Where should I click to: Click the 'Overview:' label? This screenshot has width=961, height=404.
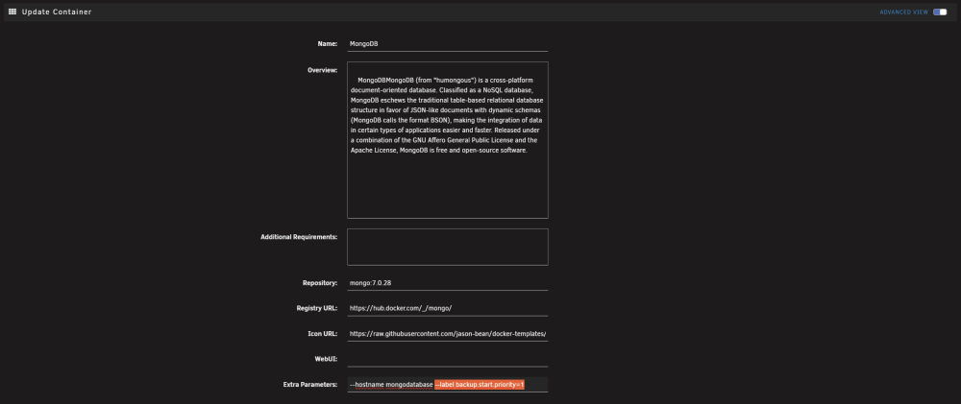322,70
